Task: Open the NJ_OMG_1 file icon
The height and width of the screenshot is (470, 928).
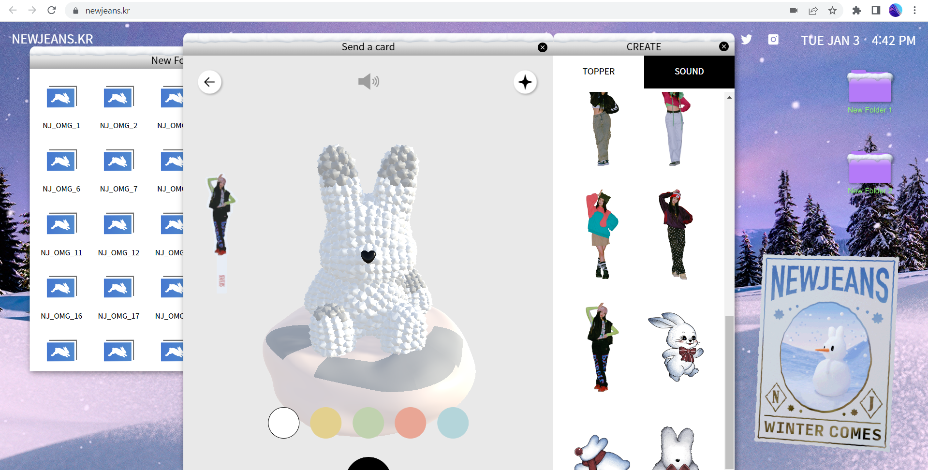Action: pos(61,97)
